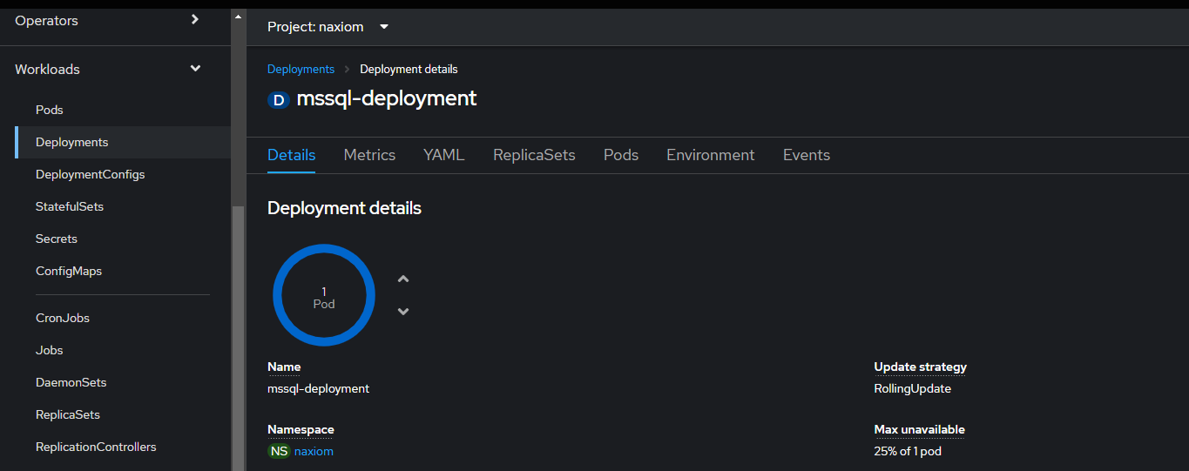The image size is (1189, 471).
Task: Click the Deployments breadcrumb link
Action: (x=301, y=69)
